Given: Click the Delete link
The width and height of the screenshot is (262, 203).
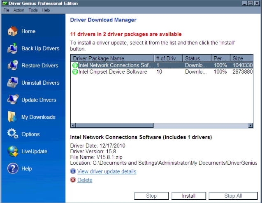Looking at the screenshot, I should [x=85, y=180].
